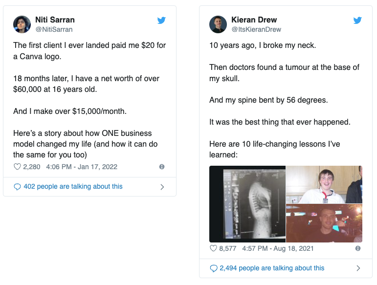The height and width of the screenshot is (285, 377).
Task: Expand Kieran Drew's conversation with chevron arrow
Action: [x=358, y=268]
